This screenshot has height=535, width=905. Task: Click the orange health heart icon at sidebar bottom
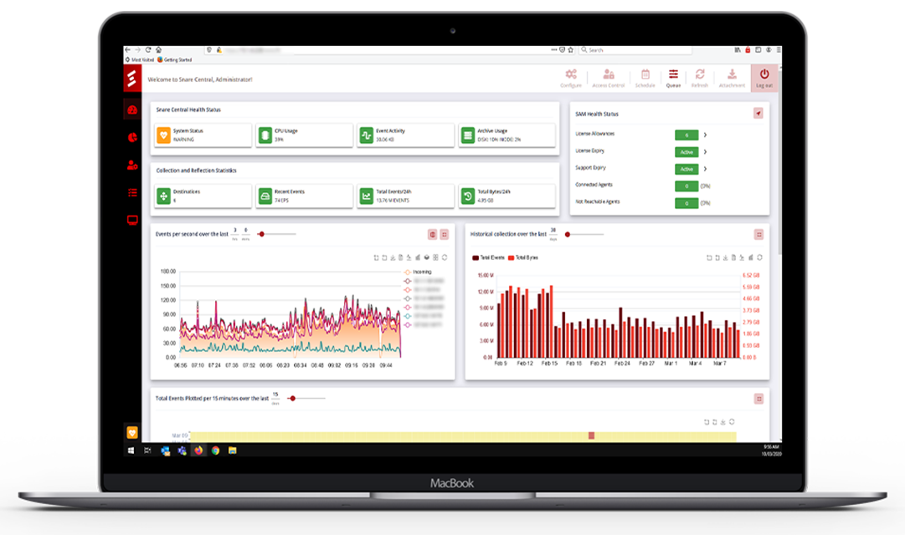coord(132,432)
